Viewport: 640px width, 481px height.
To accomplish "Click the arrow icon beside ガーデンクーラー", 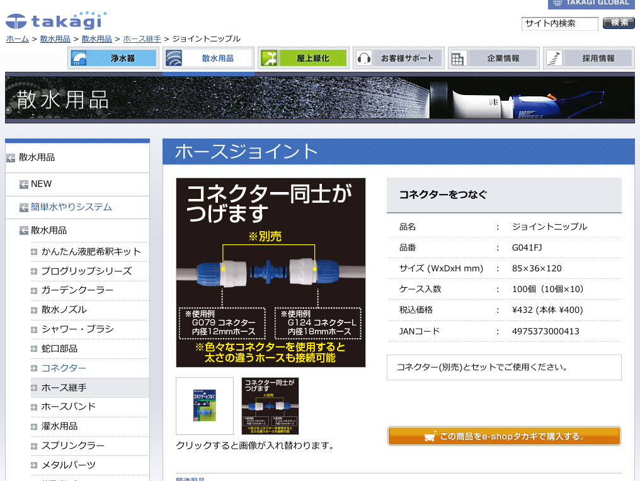I will click(34, 290).
